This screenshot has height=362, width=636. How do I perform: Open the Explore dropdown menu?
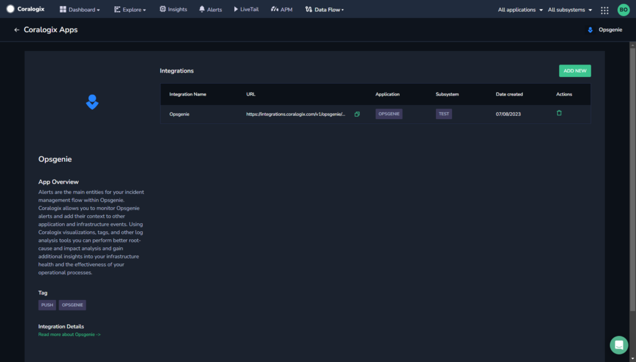tap(130, 9)
